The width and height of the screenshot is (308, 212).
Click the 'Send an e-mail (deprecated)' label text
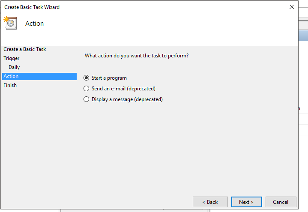tap(123, 89)
